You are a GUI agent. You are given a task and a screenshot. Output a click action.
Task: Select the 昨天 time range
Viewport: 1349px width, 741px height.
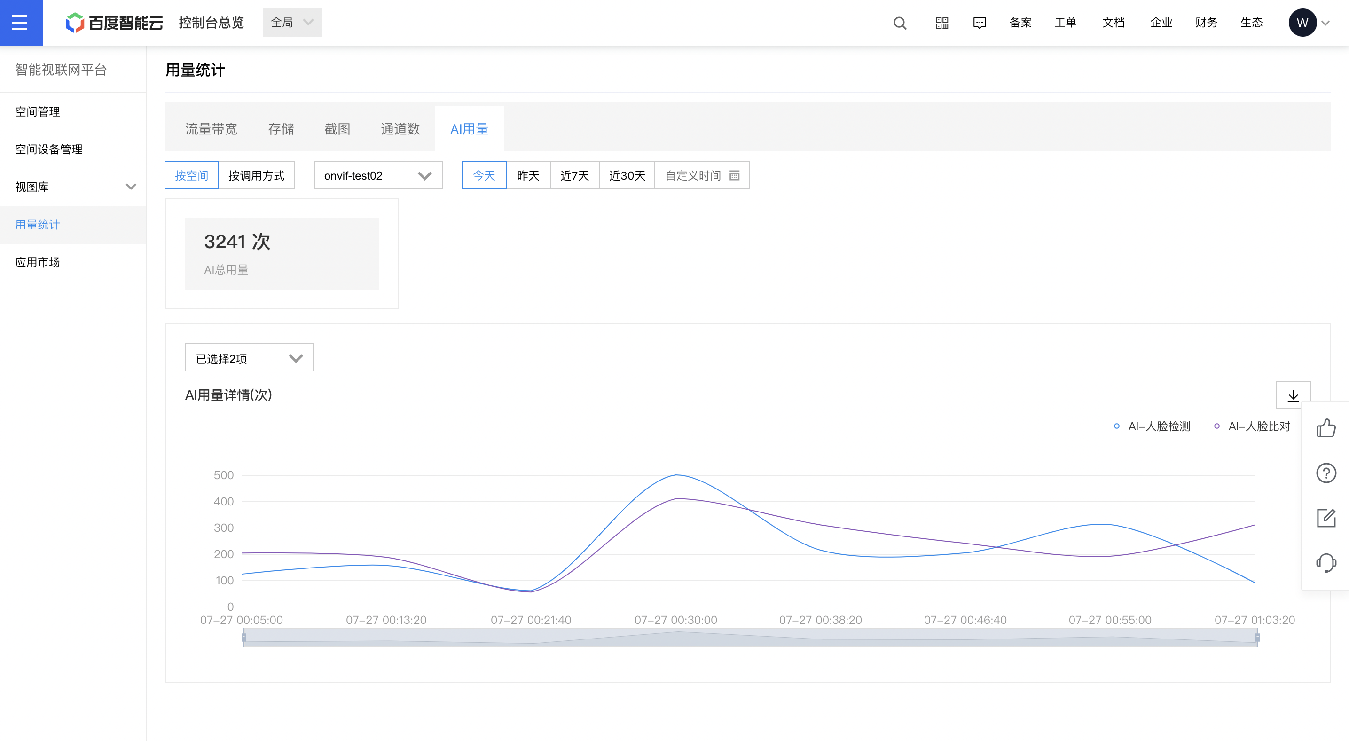coord(528,175)
